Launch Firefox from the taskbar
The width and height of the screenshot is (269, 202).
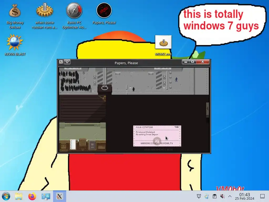pos(32,196)
